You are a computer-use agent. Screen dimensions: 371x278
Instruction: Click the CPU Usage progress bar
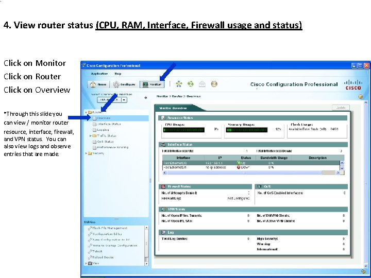[183, 130]
